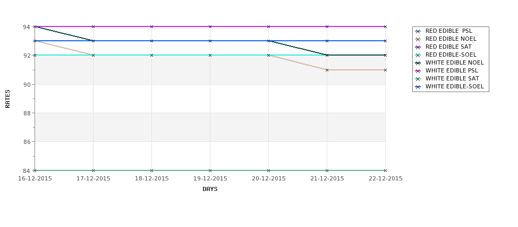This screenshot has height=227, width=518.
Task: Click the DAYS axis title
Action: pos(210,189)
